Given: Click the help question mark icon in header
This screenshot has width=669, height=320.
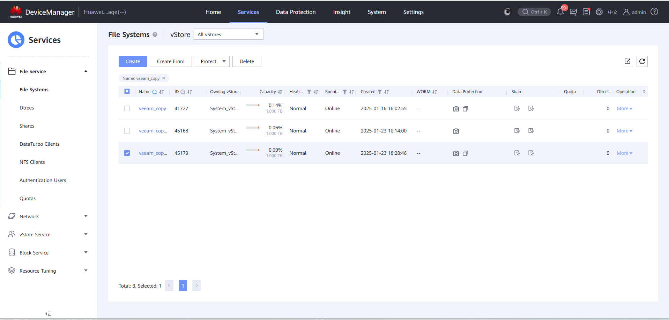Looking at the screenshot, I should click(x=654, y=12).
